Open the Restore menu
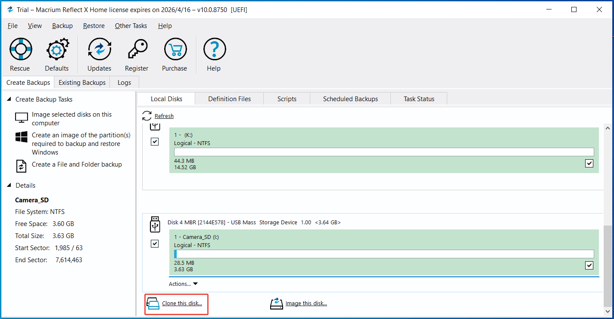 [94, 26]
